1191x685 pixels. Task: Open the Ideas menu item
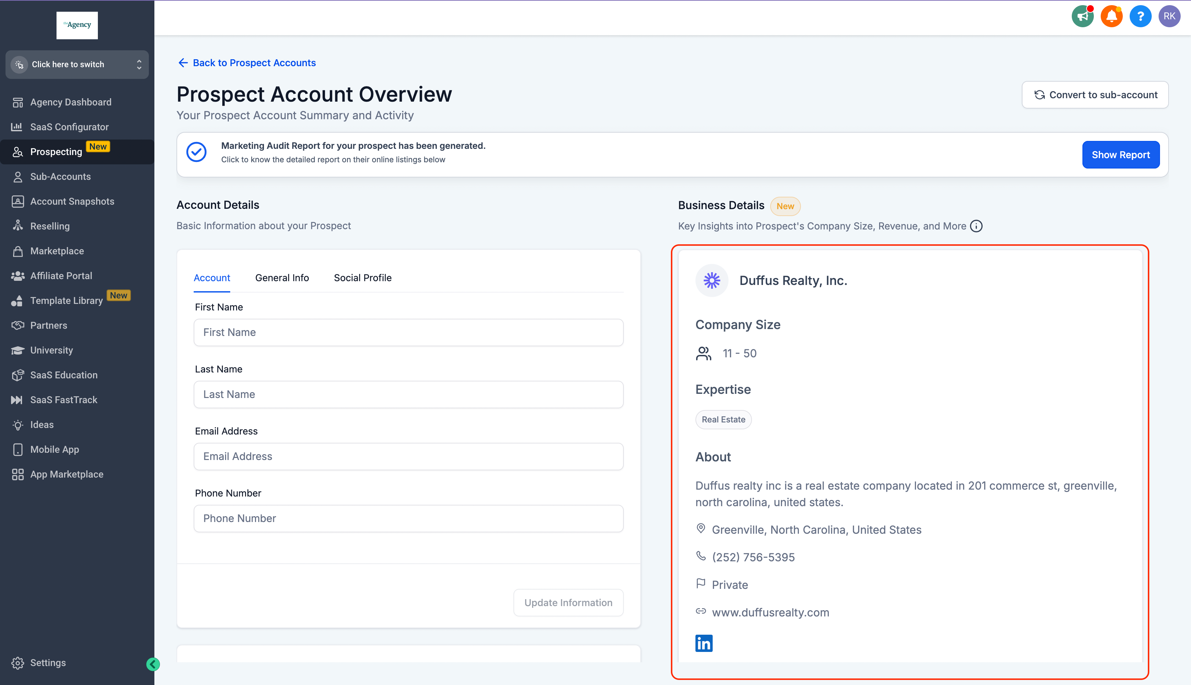click(x=42, y=425)
